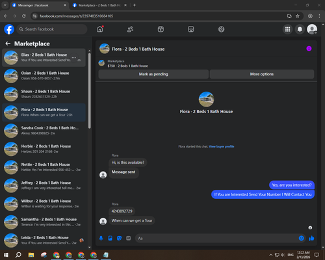Open Herbie - 2 Beds 1 Bath House chat
This screenshot has width=325, height=260.
[44, 149]
